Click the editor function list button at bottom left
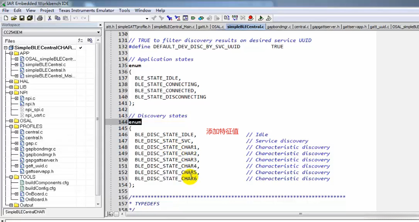419x222 pixels. (111, 214)
